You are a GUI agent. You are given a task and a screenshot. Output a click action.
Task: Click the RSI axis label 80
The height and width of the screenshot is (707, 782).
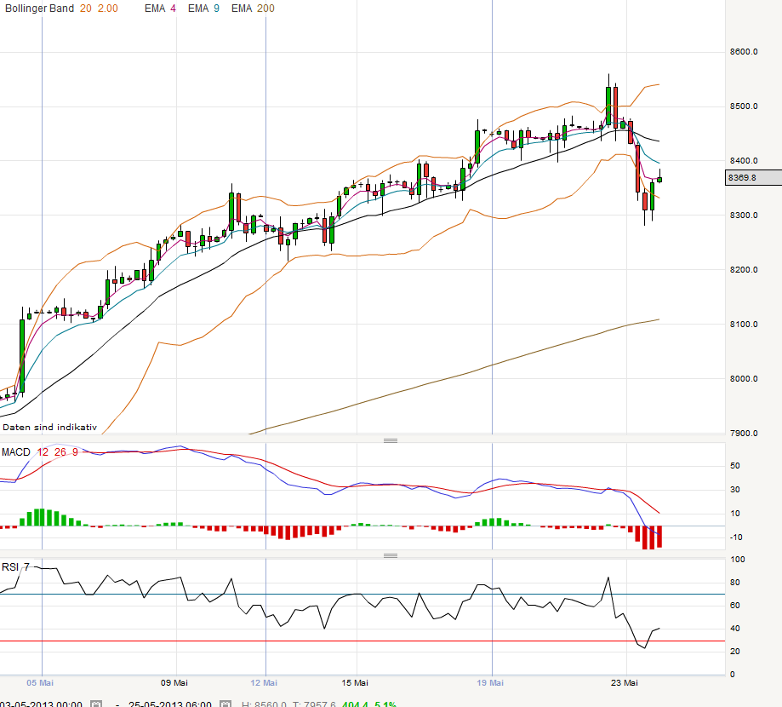click(x=735, y=582)
